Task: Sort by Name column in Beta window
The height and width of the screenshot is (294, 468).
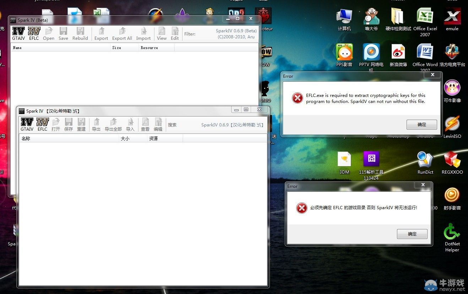Action: 60,48
